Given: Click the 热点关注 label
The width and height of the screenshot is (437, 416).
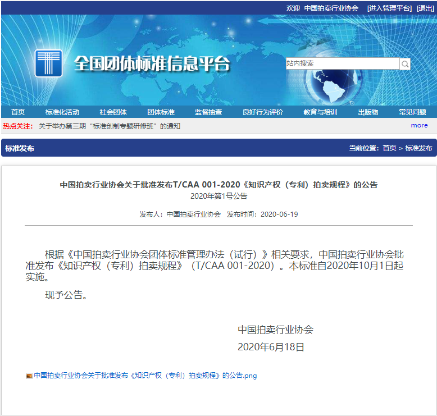Looking at the screenshot, I should (x=18, y=126).
